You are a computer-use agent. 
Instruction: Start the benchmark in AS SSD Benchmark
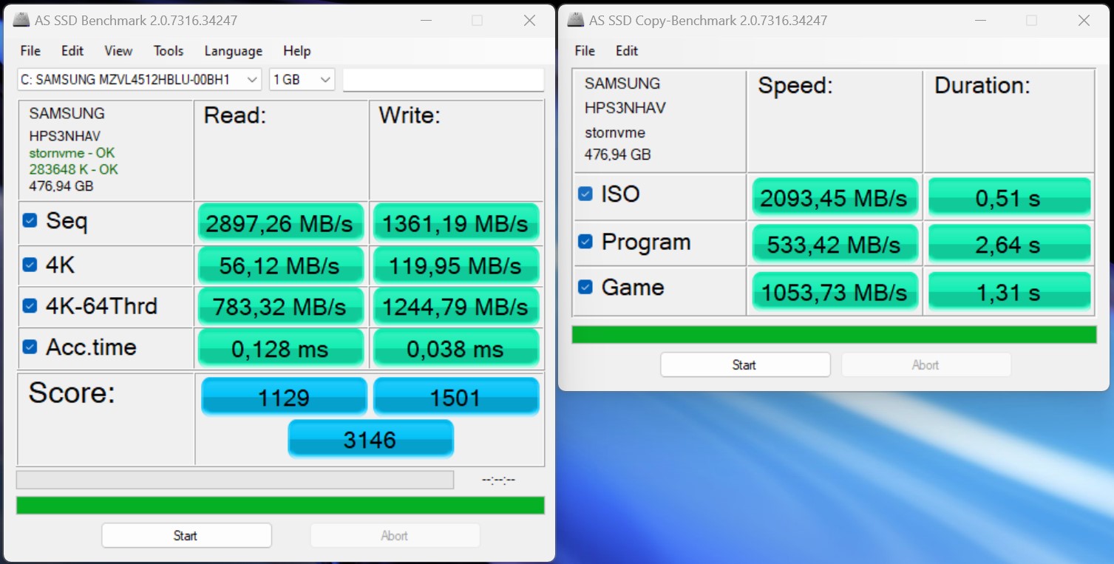[186, 535]
